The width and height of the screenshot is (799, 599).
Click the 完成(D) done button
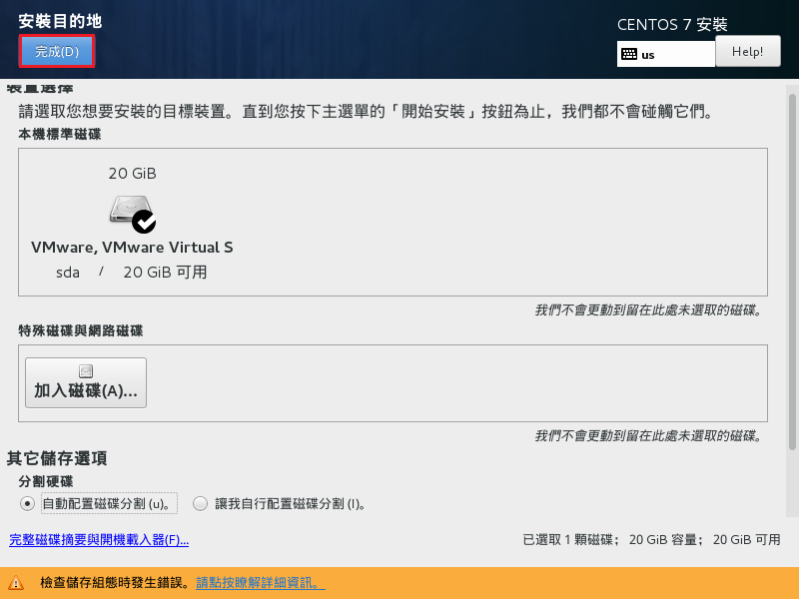pos(57,51)
